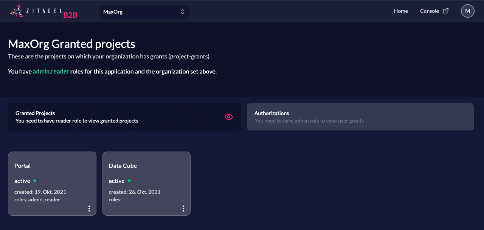
Task: Open the three-dot menu on the Portal card
Action: pos(89,209)
